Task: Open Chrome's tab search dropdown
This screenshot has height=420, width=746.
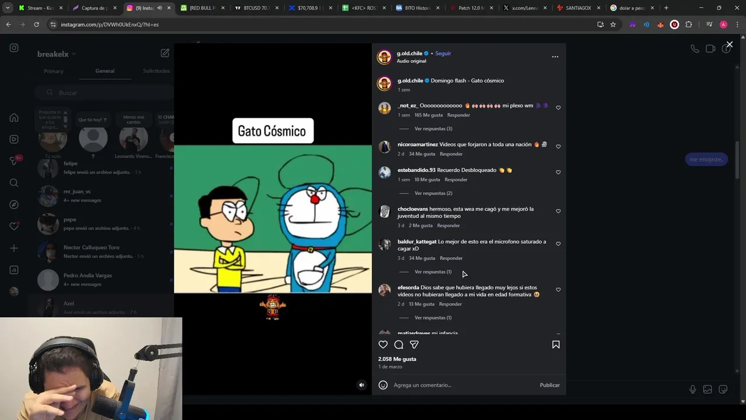Action: 8,8
